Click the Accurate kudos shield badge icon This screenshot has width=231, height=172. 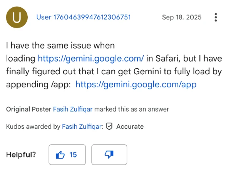click(x=109, y=126)
